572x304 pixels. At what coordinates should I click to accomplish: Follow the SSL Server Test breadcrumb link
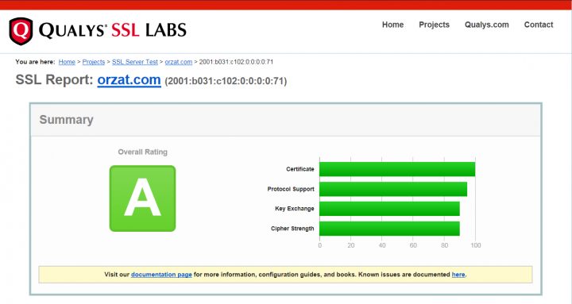134,62
